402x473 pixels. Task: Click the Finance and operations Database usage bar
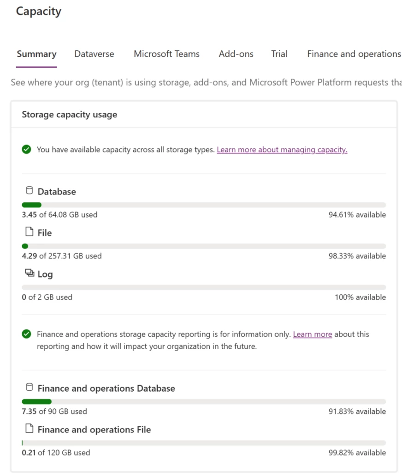[x=204, y=402]
